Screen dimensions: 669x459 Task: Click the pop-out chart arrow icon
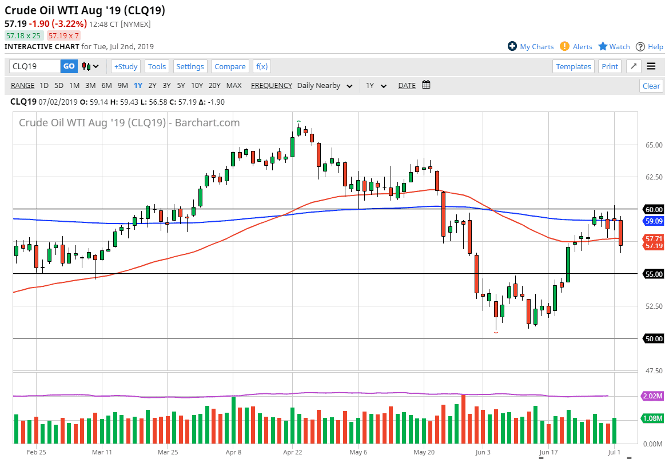click(x=633, y=66)
